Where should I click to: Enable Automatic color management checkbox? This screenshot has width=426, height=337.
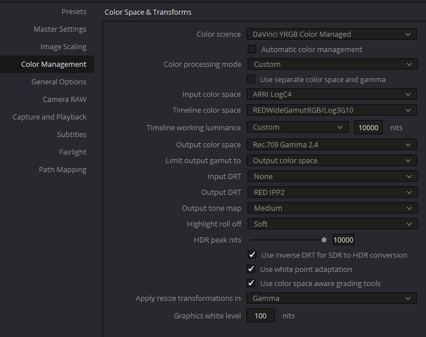252,49
